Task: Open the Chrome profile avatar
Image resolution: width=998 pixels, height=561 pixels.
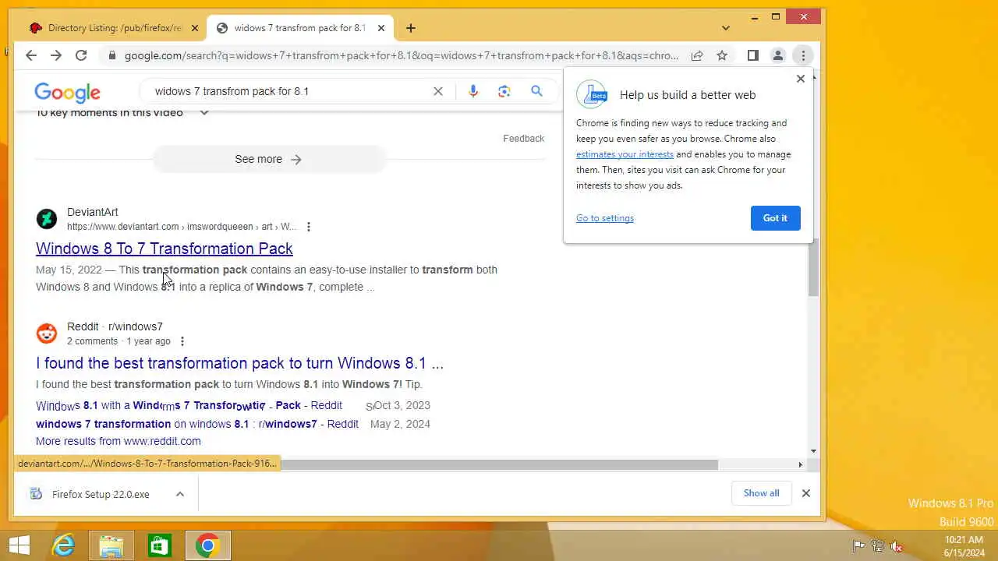Action: pos(777,55)
